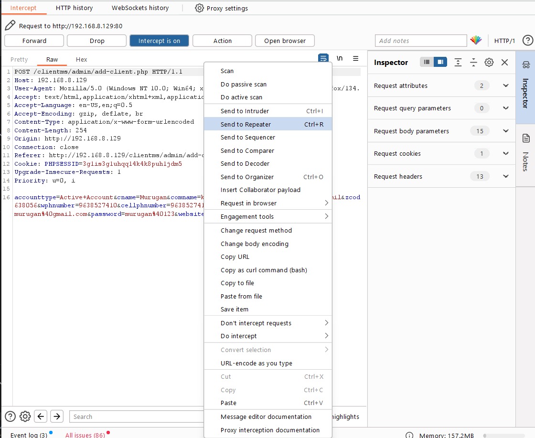The image size is (535, 438).
Task: Click the colorful highlight picker icon
Action: (x=476, y=40)
